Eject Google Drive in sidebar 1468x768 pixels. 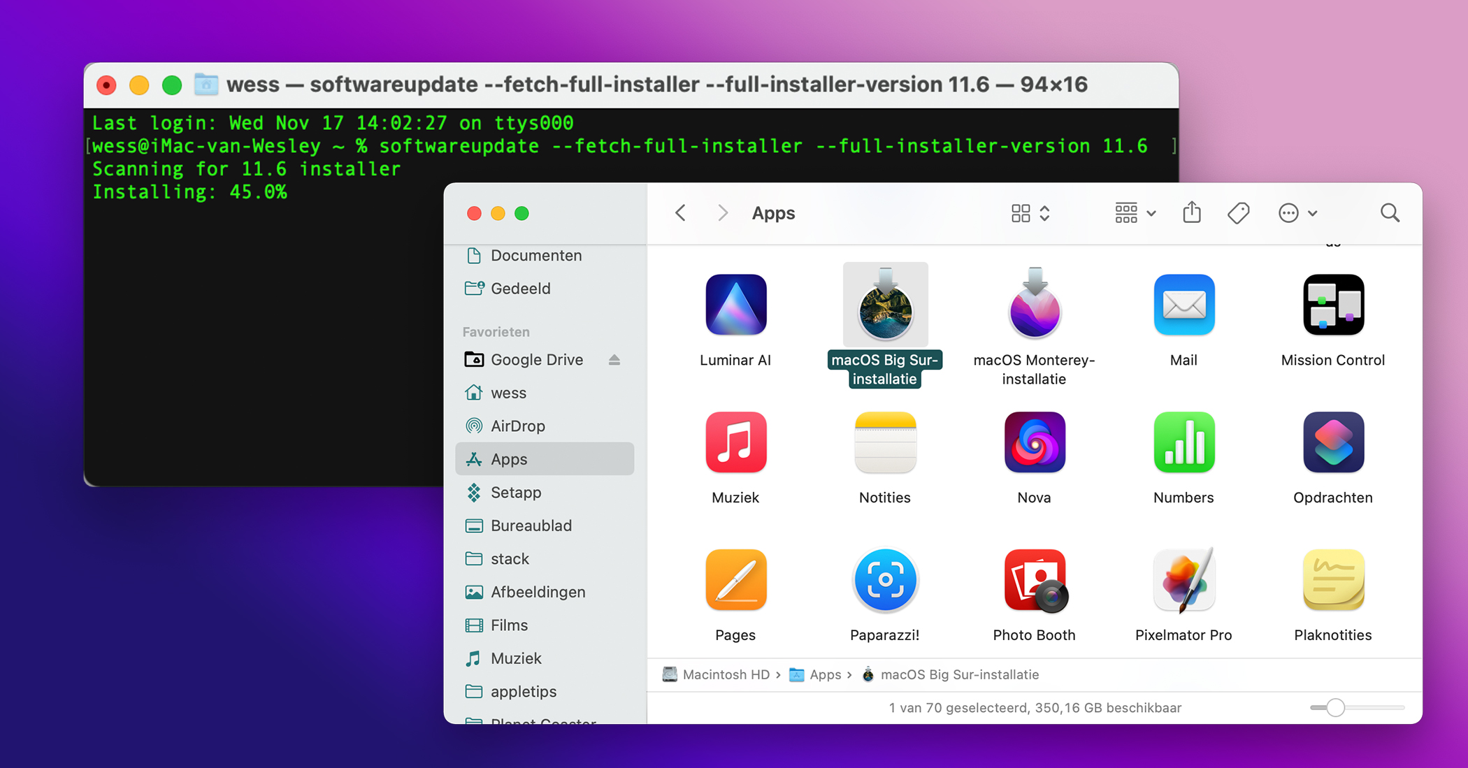click(x=614, y=360)
